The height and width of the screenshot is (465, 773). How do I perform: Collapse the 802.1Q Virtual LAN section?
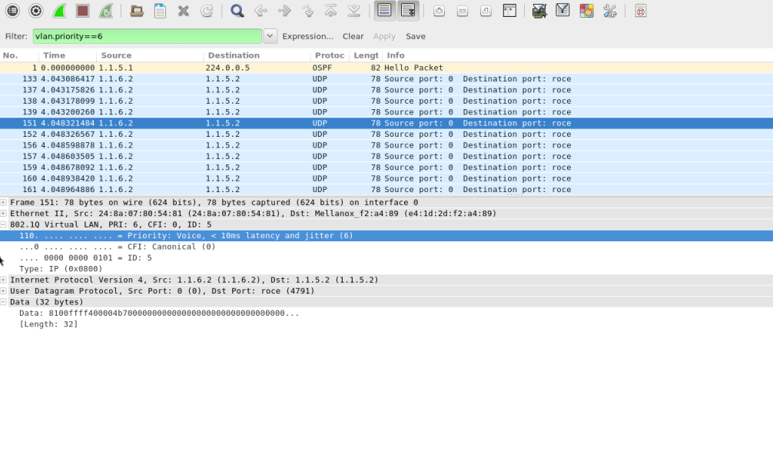coord(5,224)
